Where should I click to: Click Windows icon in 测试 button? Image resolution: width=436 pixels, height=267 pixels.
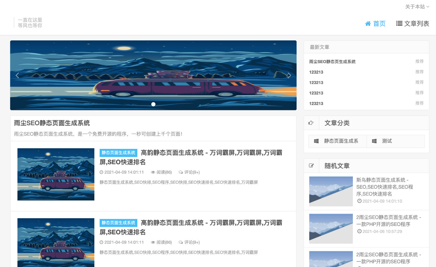374,141
